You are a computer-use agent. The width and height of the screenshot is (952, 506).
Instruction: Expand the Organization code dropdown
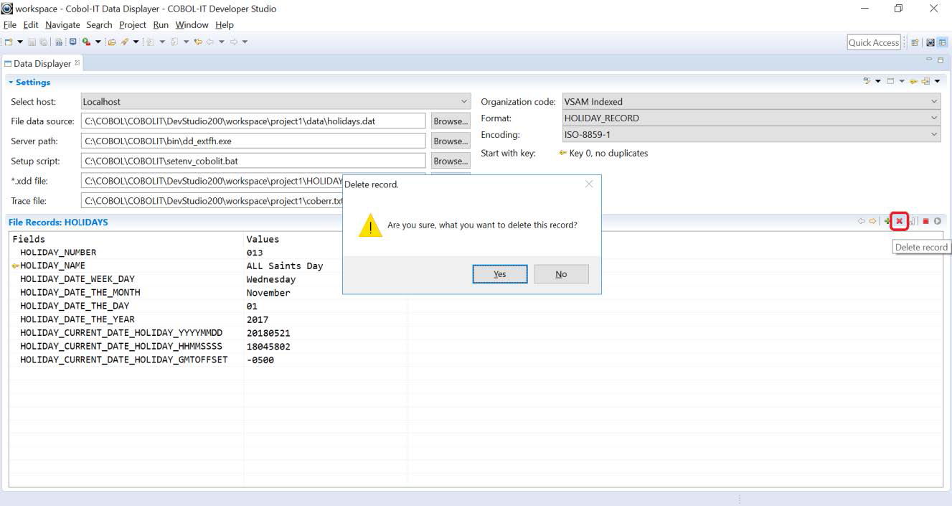point(933,102)
